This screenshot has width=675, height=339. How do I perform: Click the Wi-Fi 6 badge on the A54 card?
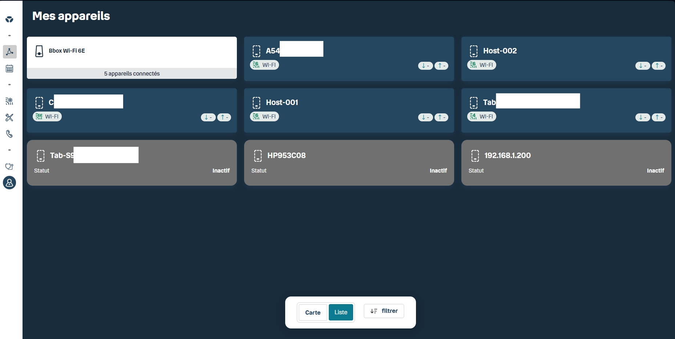(264, 65)
